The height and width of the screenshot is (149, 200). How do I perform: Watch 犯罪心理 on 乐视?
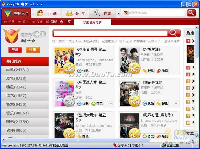(162, 136)
